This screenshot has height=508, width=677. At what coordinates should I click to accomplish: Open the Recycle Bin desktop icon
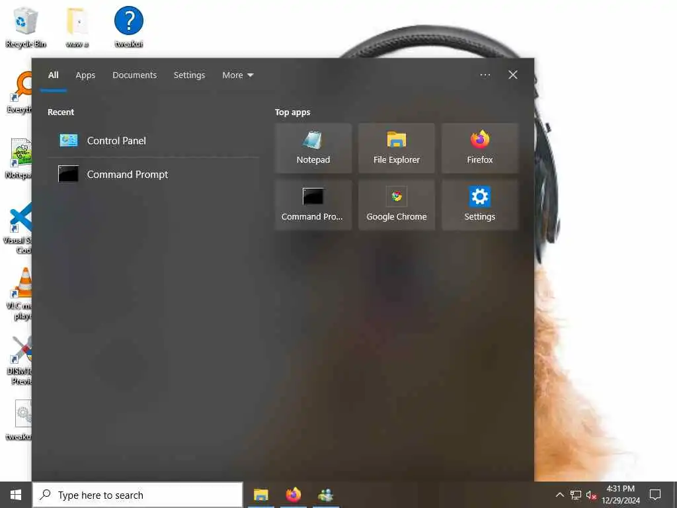click(26, 26)
